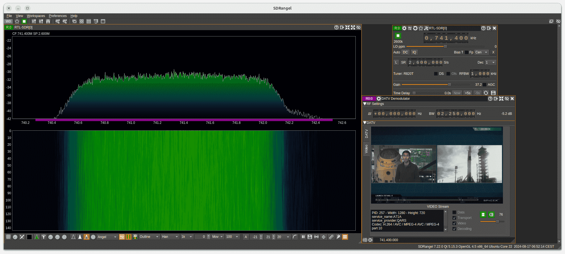Click the reload device icon in RTL-SDR panel
565x254 pixels.
pyautogui.click(x=415, y=28)
